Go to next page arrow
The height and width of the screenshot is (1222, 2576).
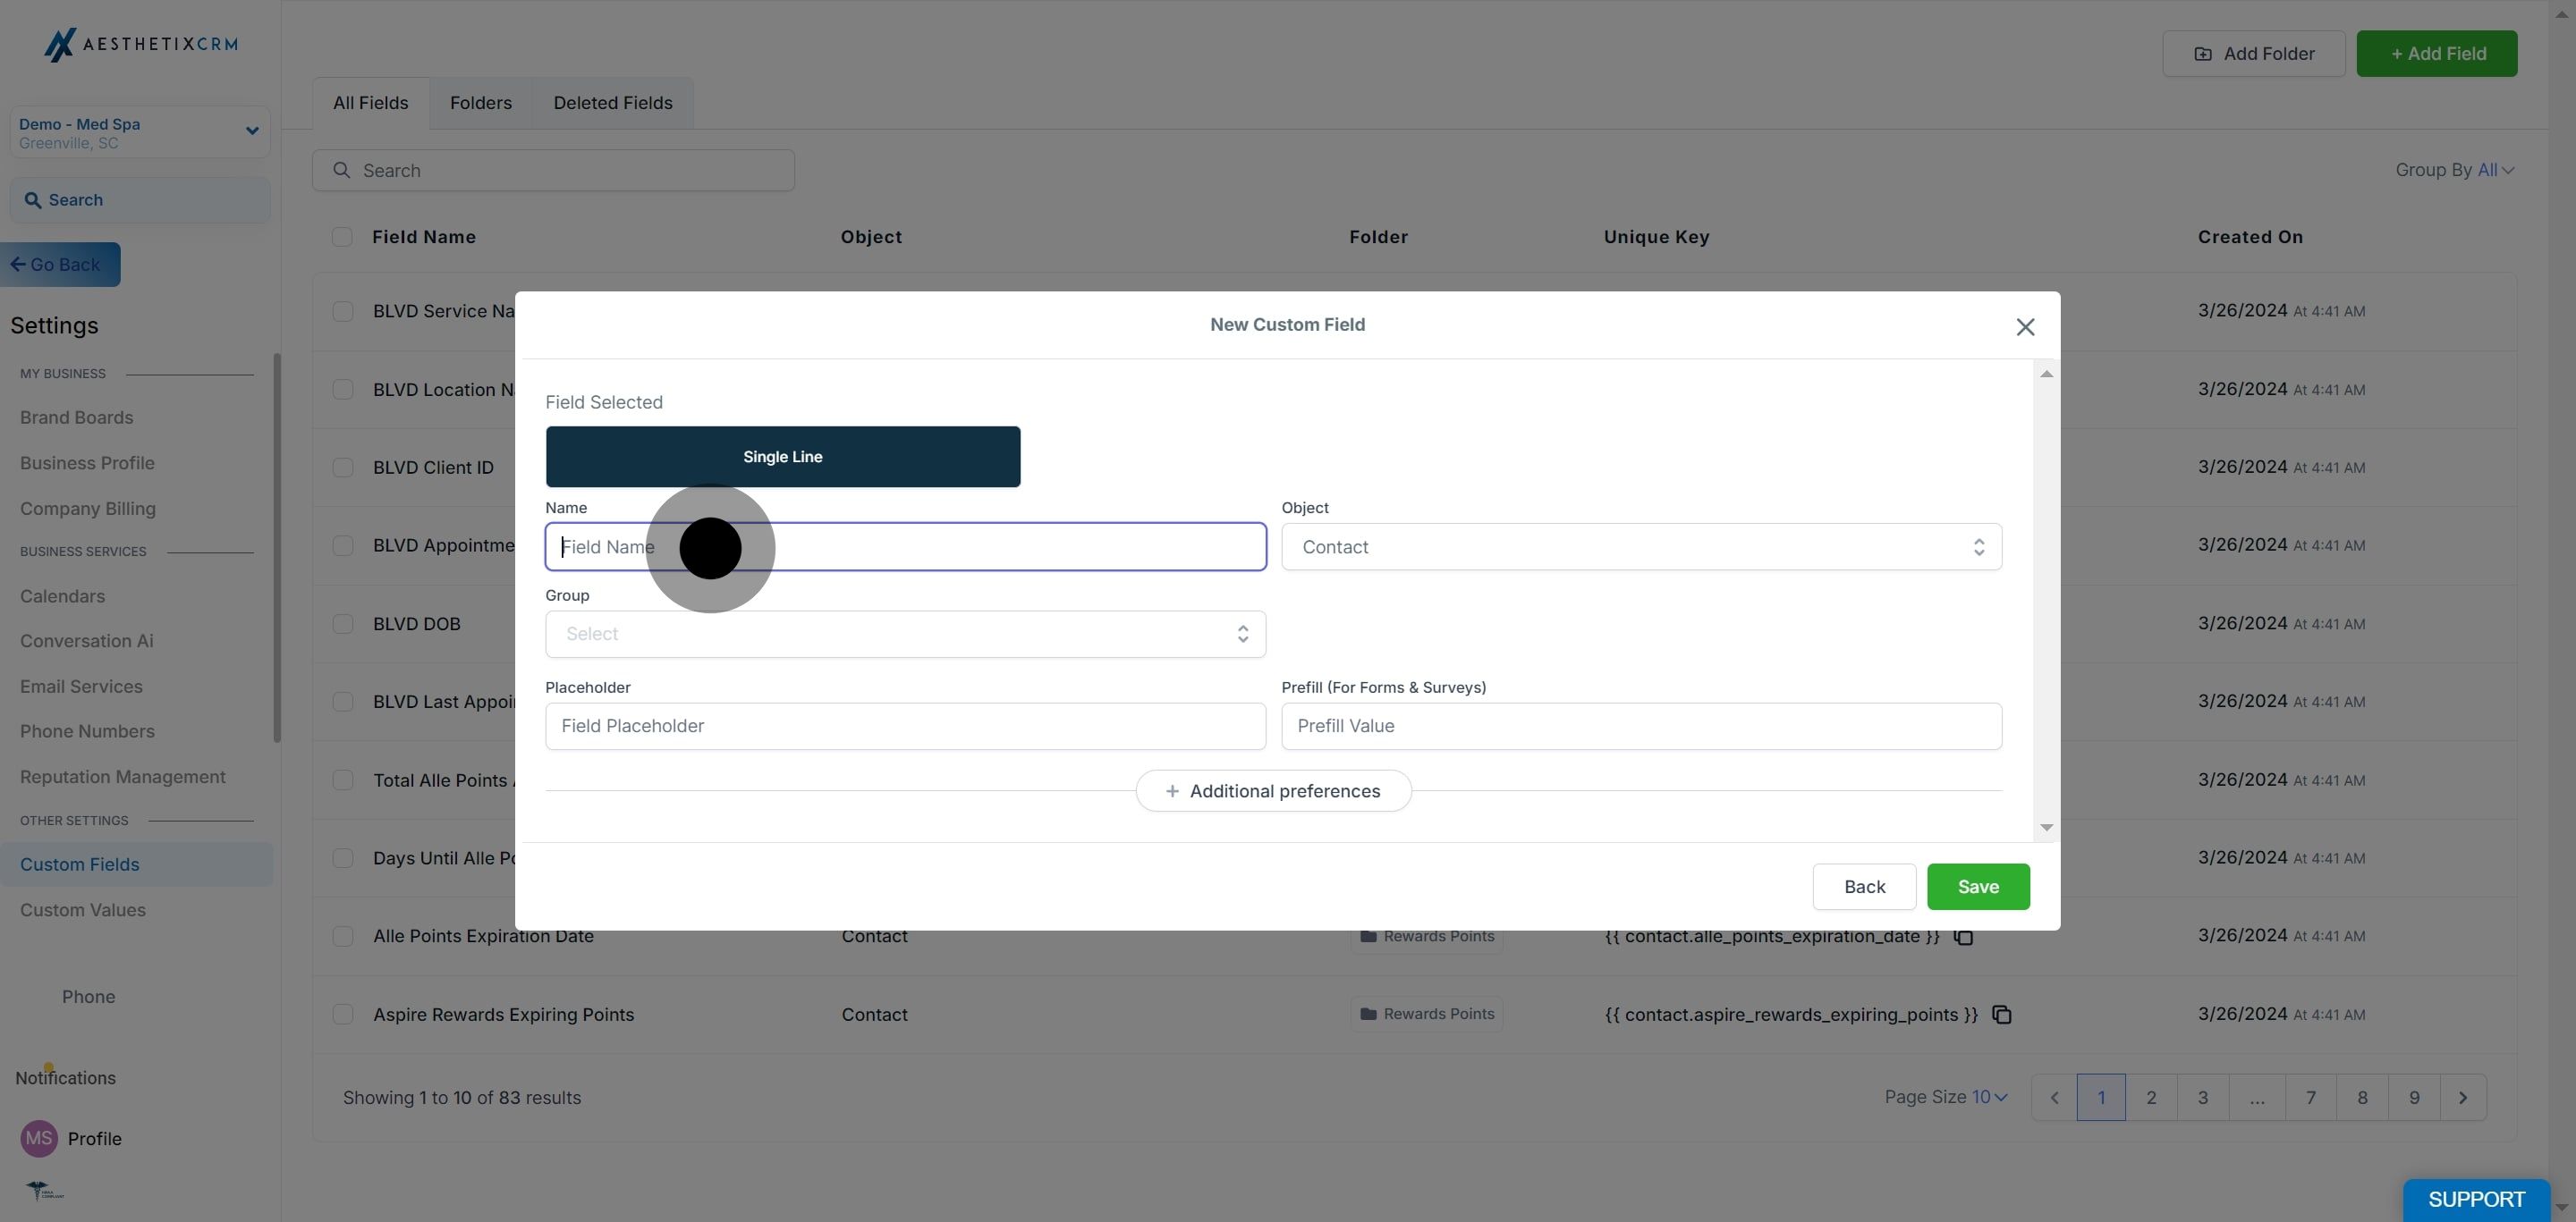tap(2462, 1097)
